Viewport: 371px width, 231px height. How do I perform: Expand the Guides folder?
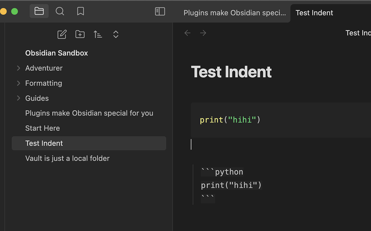point(18,98)
